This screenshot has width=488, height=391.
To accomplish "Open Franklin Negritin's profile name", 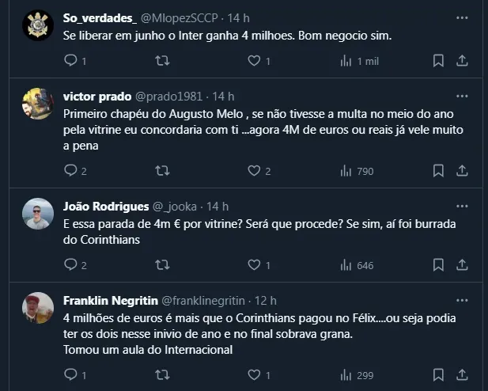I will coord(109,300).
